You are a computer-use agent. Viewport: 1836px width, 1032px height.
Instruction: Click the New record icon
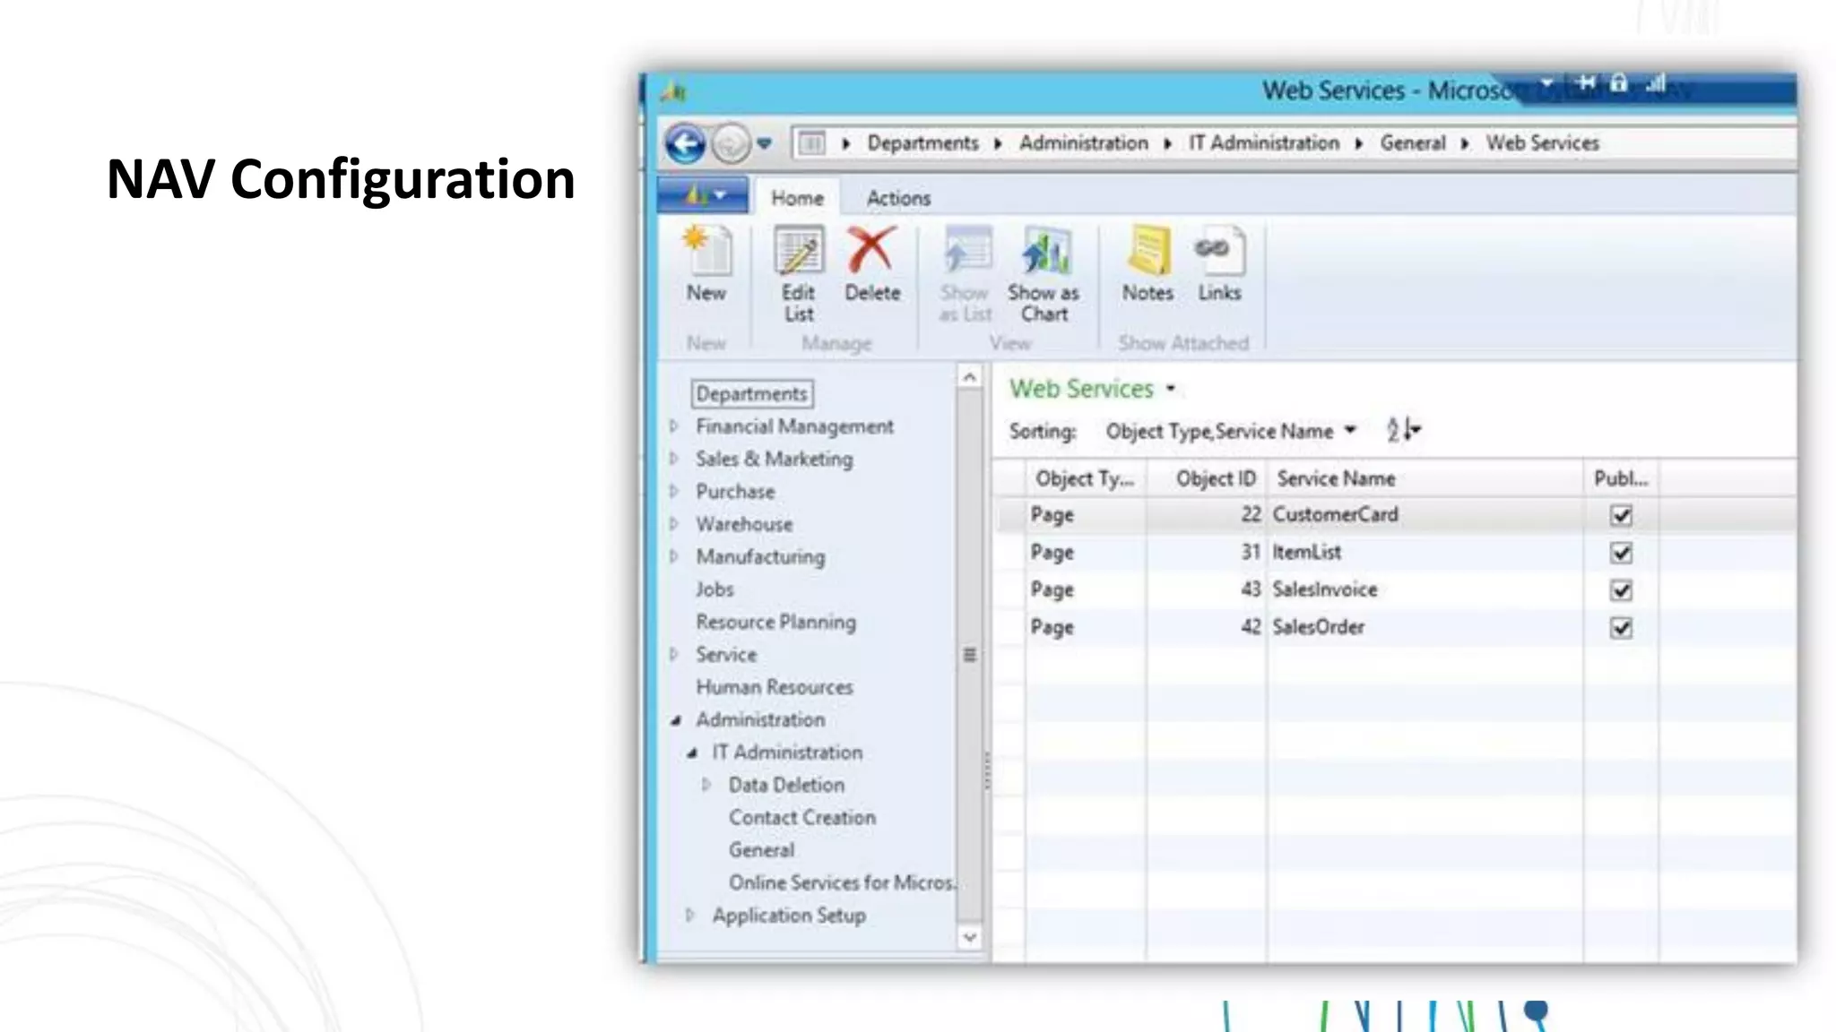(706, 252)
